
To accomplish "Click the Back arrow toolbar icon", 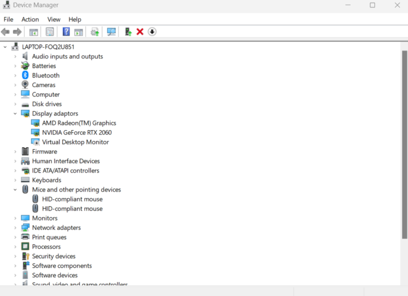I will click(5, 32).
